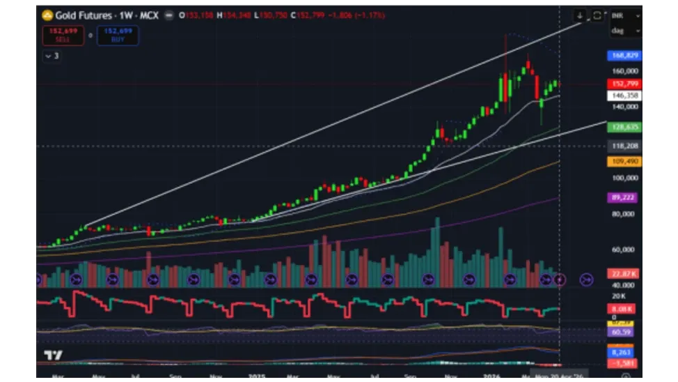Click the 80,000 price scale value
This screenshot has height=382, width=678.
[623, 214]
